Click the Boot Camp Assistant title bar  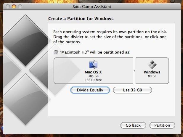click(x=92, y=7)
